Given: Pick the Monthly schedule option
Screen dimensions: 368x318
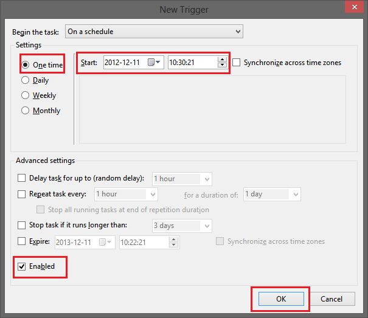Looking at the screenshot, I should coord(25,110).
